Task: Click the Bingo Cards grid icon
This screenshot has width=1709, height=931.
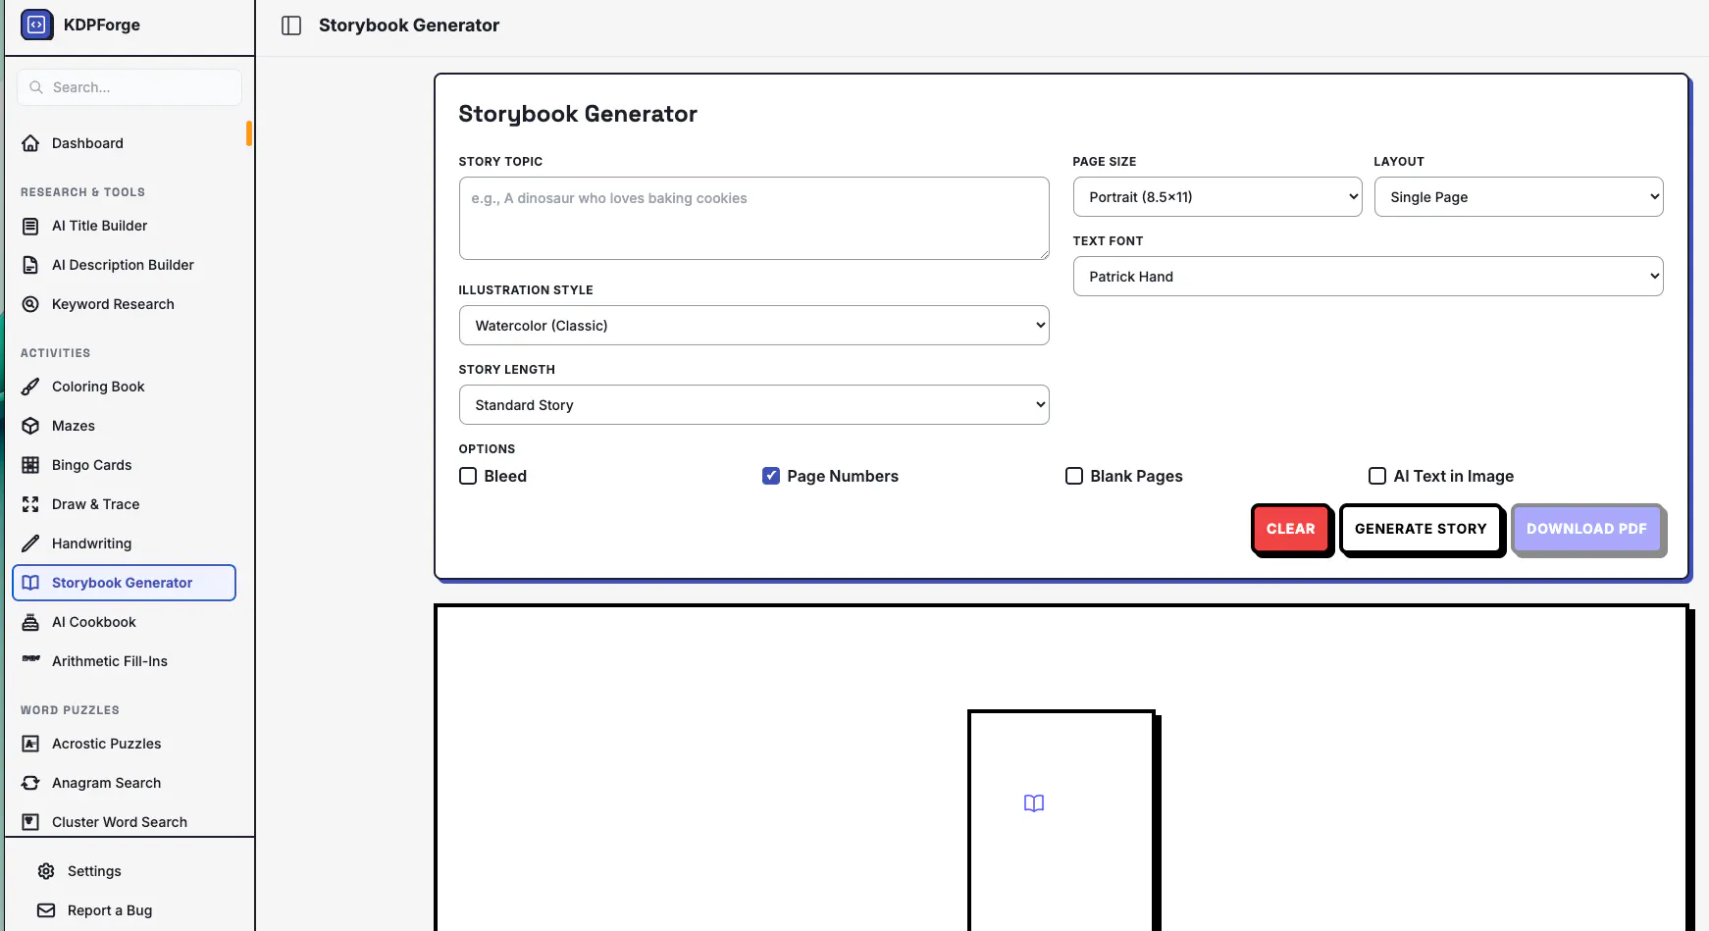Action: click(31, 465)
